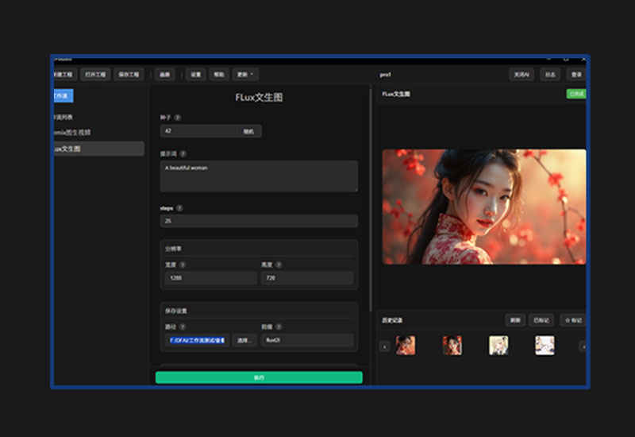Click 选择 to browse the save path

click(x=244, y=340)
